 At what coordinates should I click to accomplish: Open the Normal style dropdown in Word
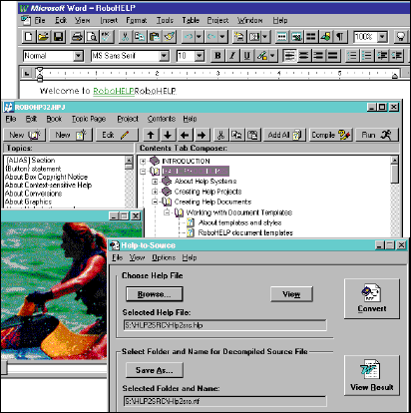click(x=78, y=56)
